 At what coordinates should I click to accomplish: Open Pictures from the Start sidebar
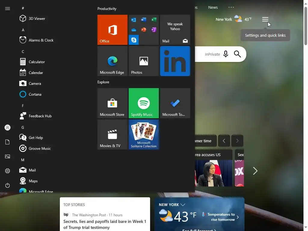8,156
